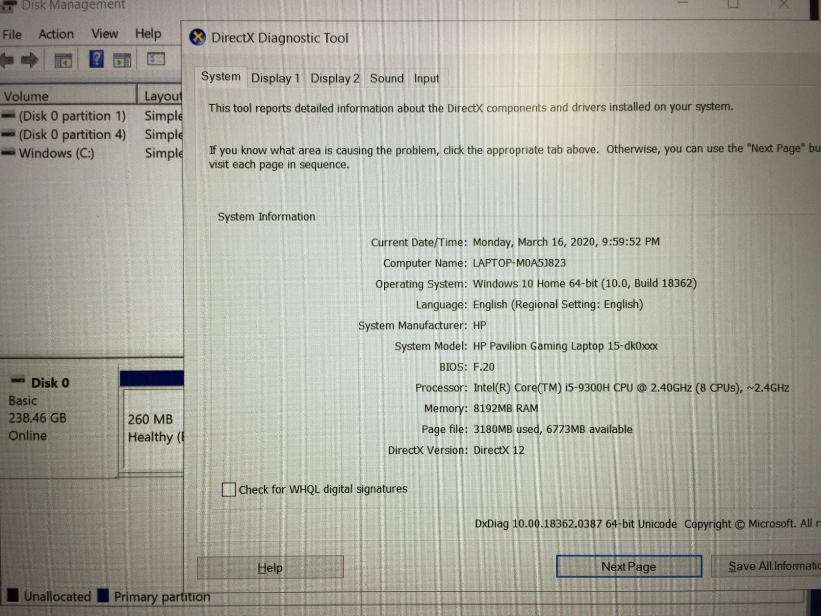Click the 8192MB RAM memory value
The image size is (821, 616).
(x=505, y=409)
